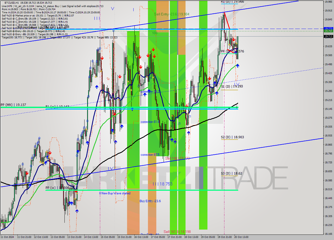This screenshot has height=240, width=334.
Task: Click the 'Sell 100 | 18.773' label
Action: pyautogui.click(x=177, y=158)
